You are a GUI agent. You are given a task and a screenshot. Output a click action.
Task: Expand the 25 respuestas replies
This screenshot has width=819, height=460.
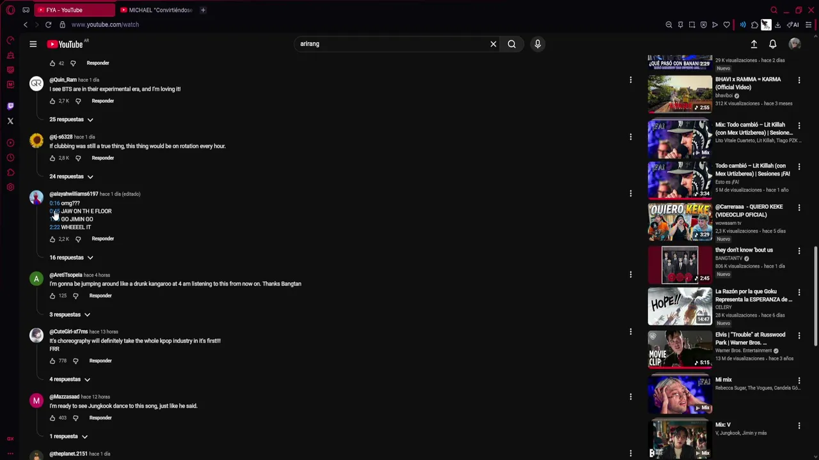click(x=71, y=119)
